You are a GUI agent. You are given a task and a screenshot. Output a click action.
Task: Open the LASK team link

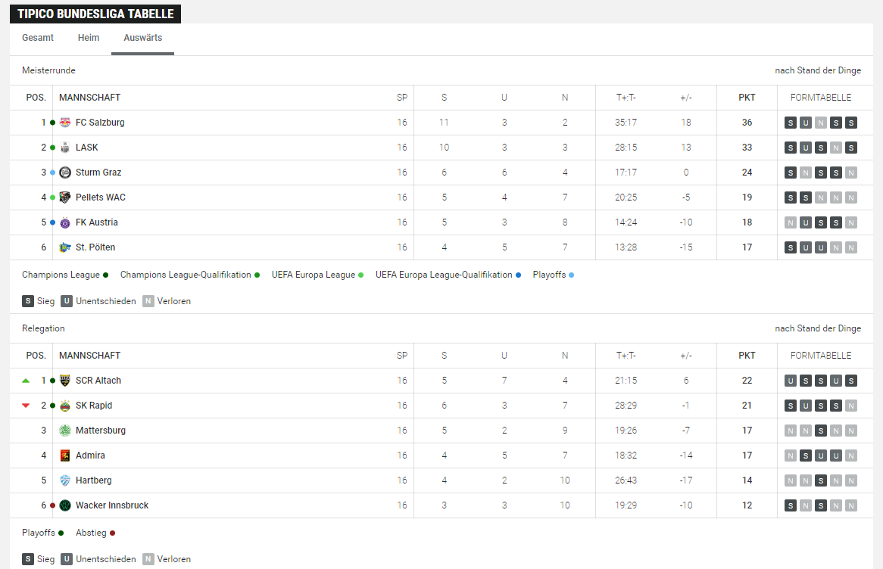pyautogui.click(x=87, y=148)
